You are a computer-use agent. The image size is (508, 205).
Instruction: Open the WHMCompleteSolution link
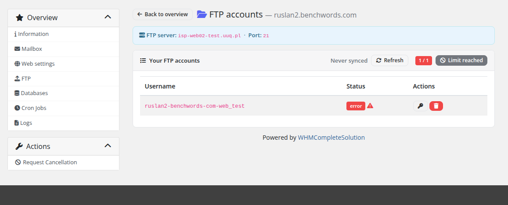(331, 138)
